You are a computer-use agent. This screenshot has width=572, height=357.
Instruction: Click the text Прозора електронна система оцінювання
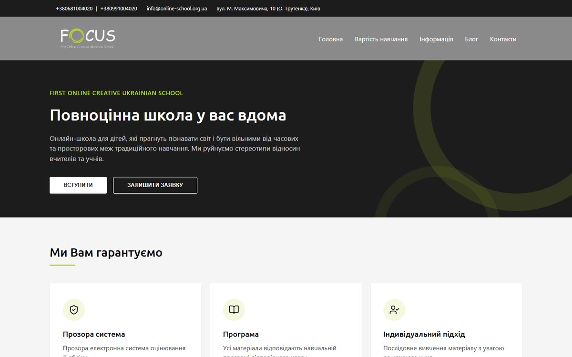coord(124,348)
